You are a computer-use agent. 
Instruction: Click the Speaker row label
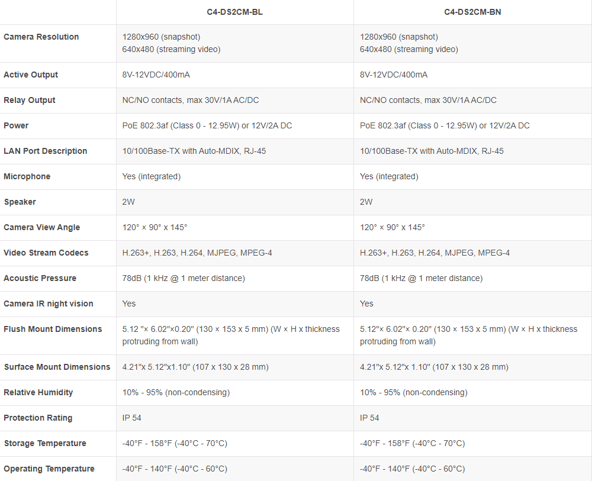click(20, 202)
